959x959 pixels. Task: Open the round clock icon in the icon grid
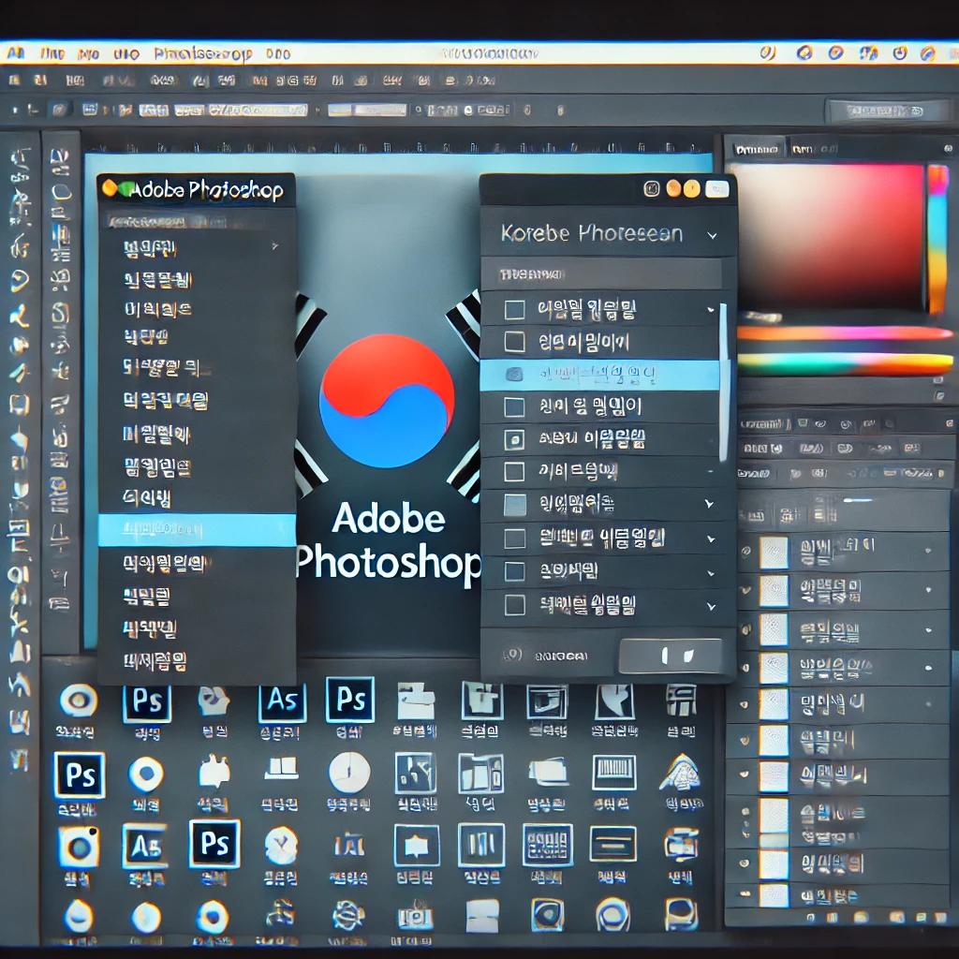(349, 773)
